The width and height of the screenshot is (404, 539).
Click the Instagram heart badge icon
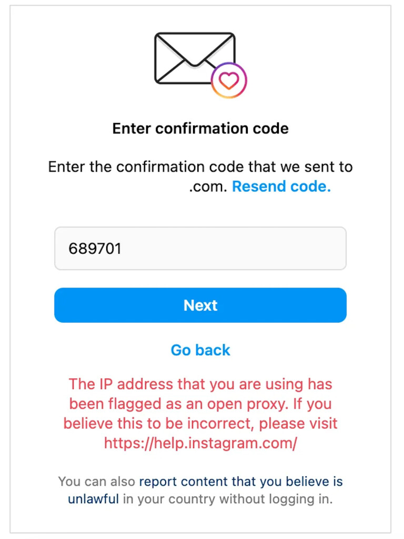tap(229, 81)
